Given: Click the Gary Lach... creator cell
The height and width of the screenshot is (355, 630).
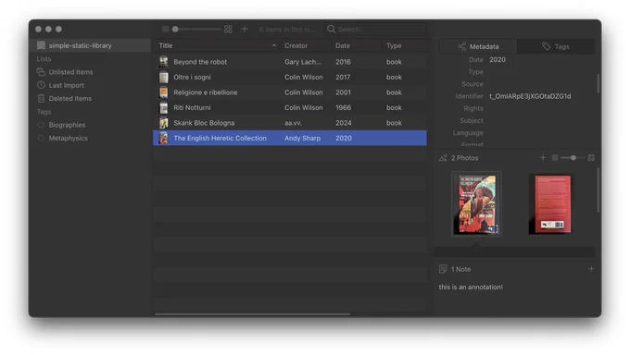Looking at the screenshot, I should 303,62.
